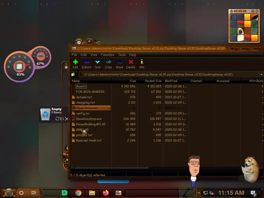The height and width of the screenshot is (198, 264).
Task: Open the green chat app on the taskbar
Action: (64, 193)
